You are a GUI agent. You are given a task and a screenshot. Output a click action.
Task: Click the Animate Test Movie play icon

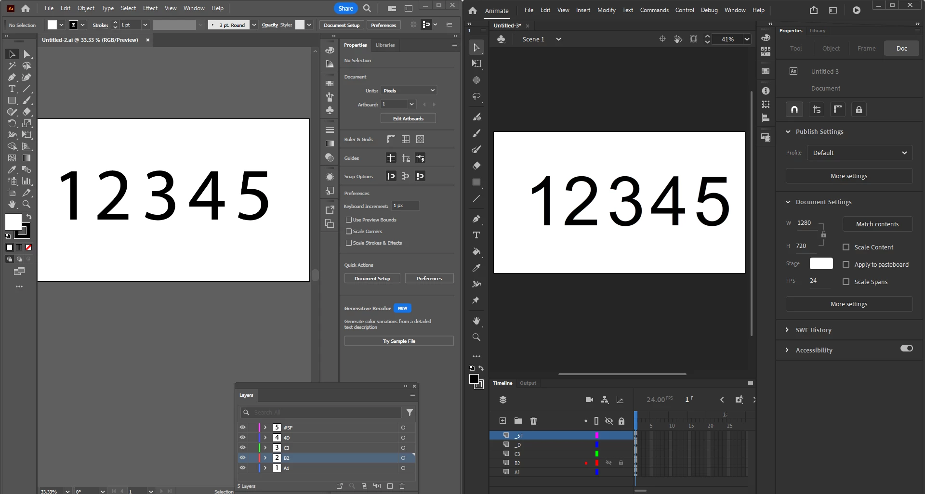point(857,10)
